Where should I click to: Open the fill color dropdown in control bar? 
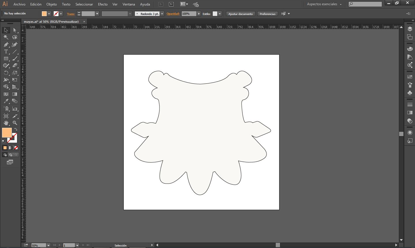pyautogui.click(x=49, y=14)
